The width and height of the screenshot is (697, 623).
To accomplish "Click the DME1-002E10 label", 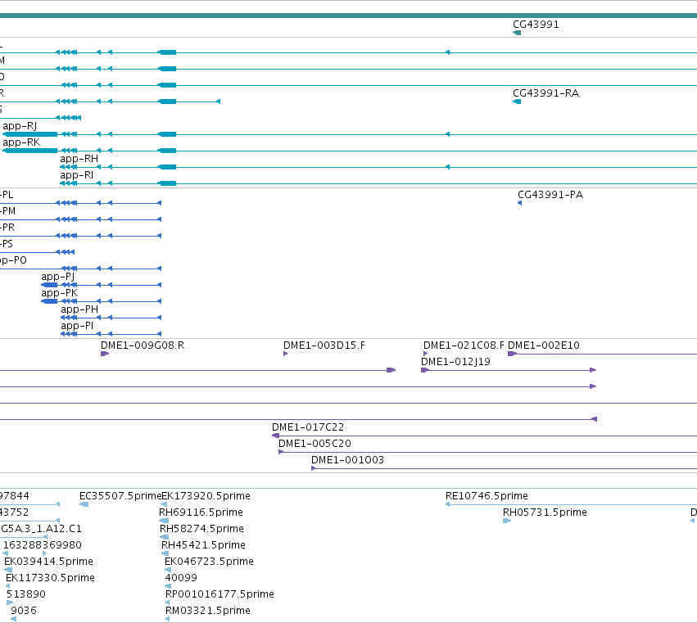I will click(x=544, y=345).
